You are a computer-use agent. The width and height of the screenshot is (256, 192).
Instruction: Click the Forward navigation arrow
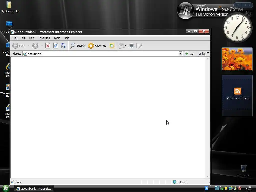coord(35,46)
